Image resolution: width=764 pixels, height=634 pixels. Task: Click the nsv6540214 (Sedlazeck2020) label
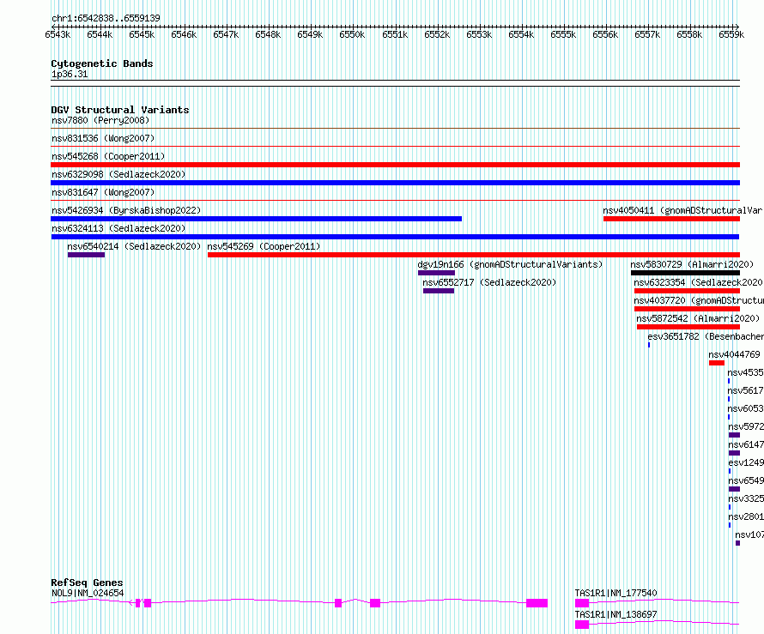coord(134,246)
